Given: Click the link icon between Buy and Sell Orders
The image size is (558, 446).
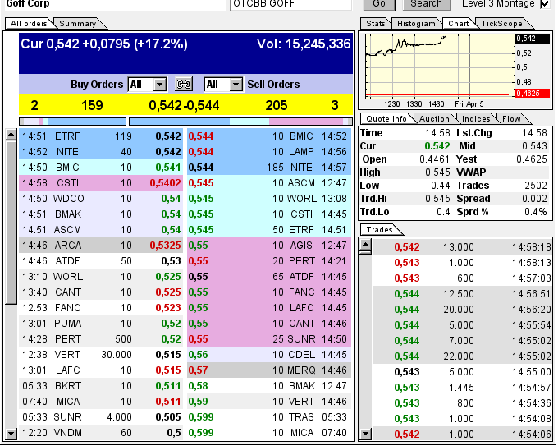Looking at the screenshot, I should tap(184, 85).
